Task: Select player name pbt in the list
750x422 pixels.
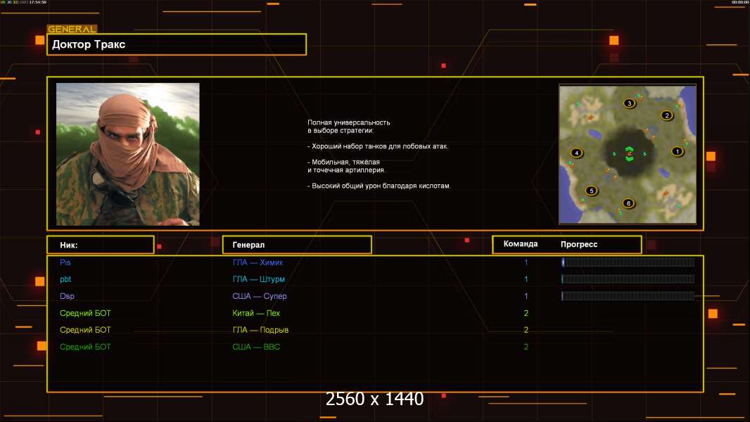Action: [x=65, y=279]
